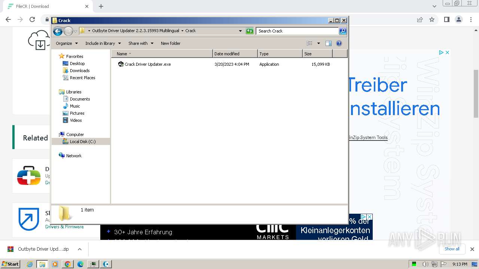The height and width of the screenshot is (269, 479).
Task: Click the Google Chrome taskbar icon
Action: tap(68, 264)
